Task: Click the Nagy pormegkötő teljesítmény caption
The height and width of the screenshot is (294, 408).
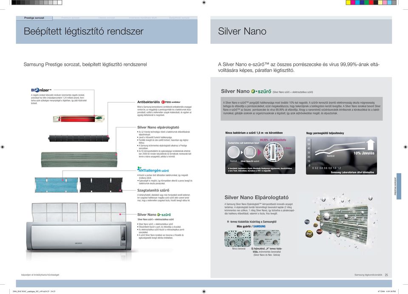Action: [x=325, y=133]
